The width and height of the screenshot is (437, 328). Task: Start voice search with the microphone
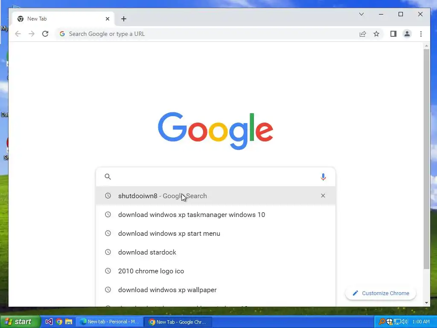point(323,177)
